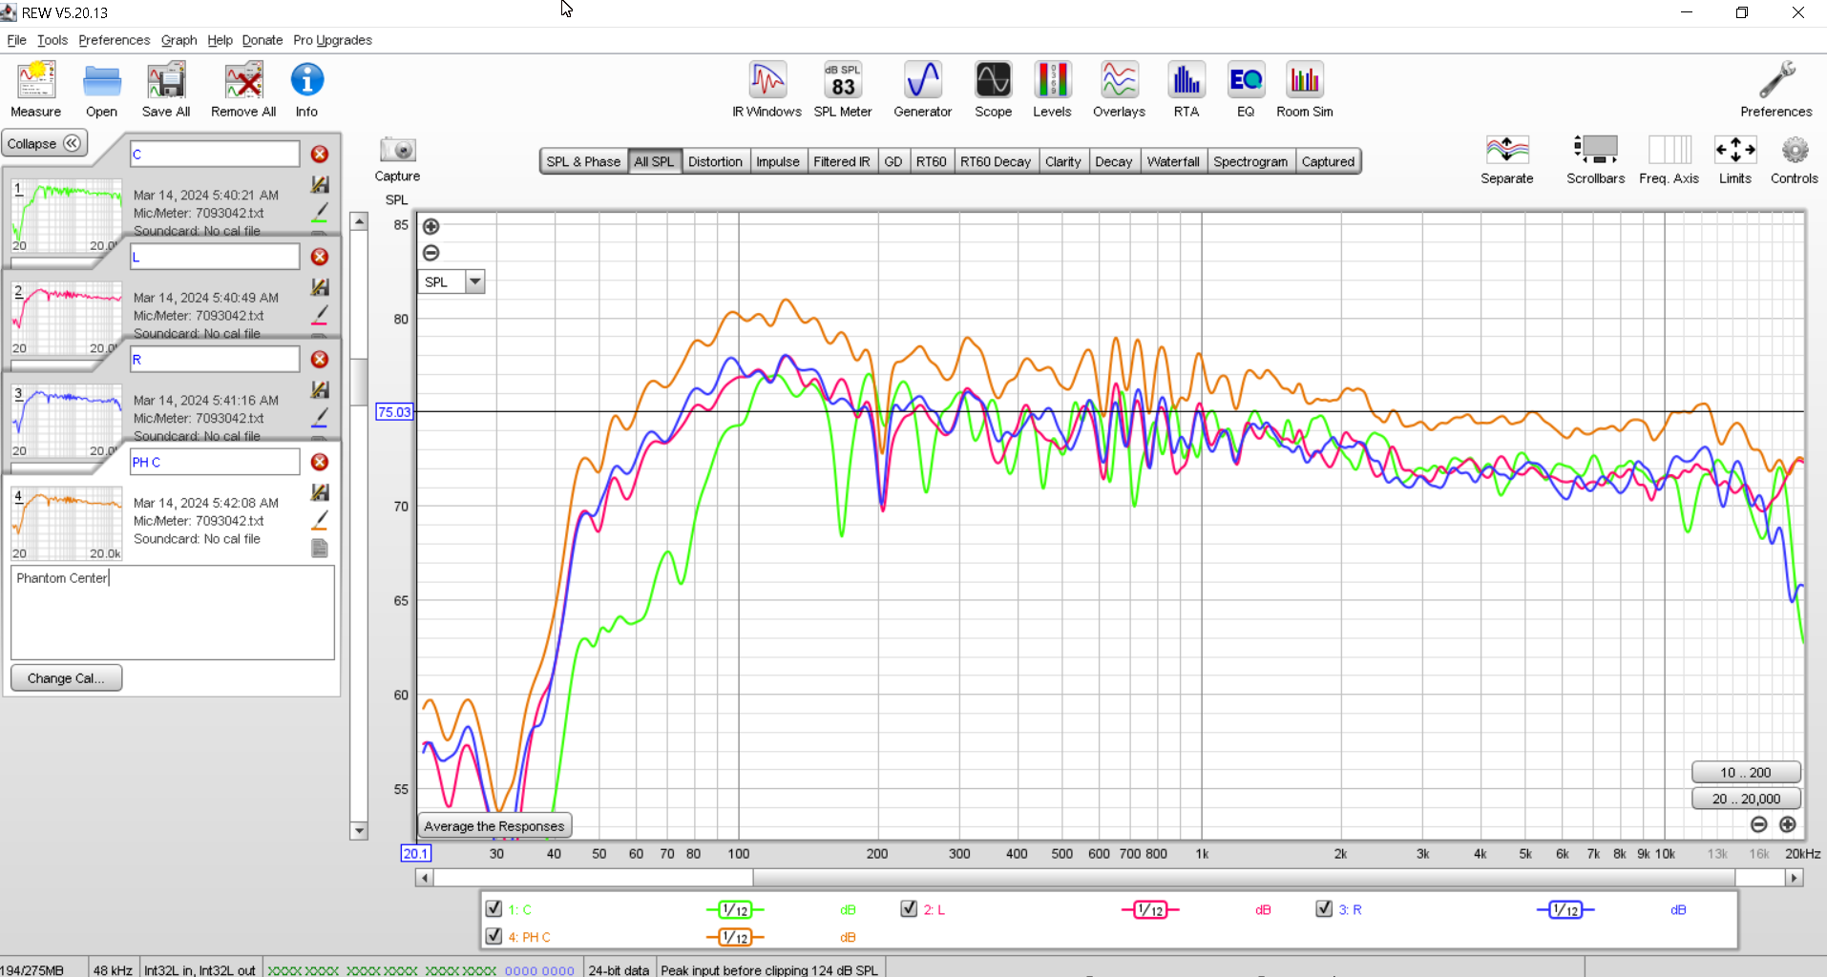This screenshot has width=1827, height=977.
Task: Toggle visibility checkbox for trace 2: L
Action: pos(909,908)
